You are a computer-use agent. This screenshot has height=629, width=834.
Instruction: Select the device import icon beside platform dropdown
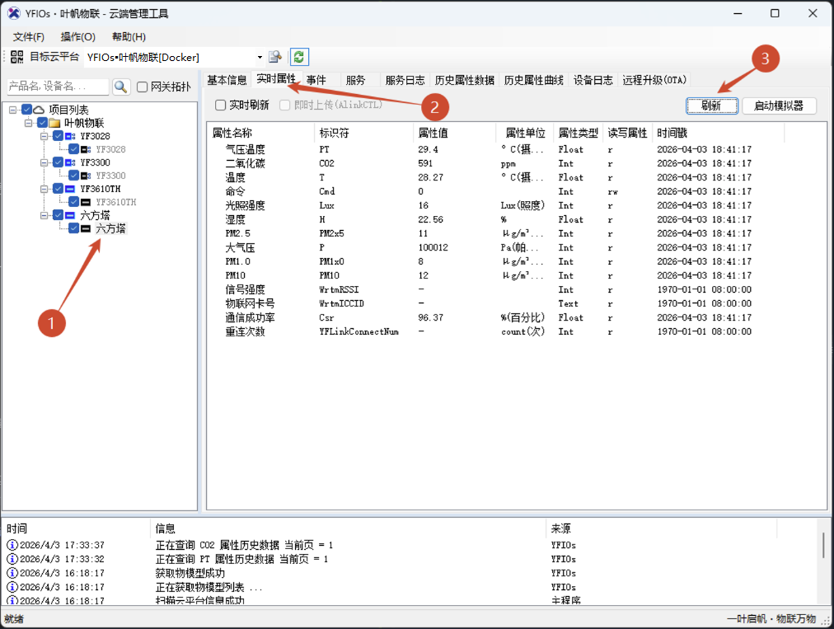pos(274,57)
